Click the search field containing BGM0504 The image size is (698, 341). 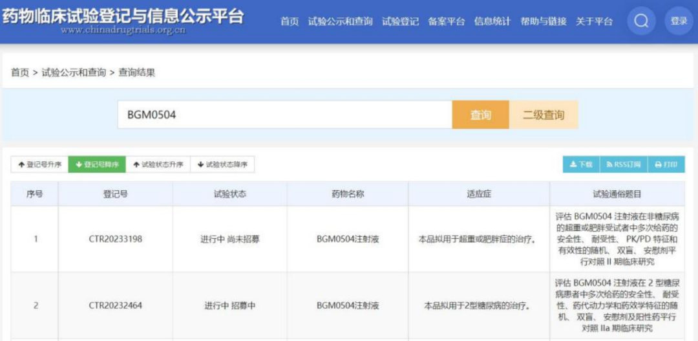click(284, 115)
